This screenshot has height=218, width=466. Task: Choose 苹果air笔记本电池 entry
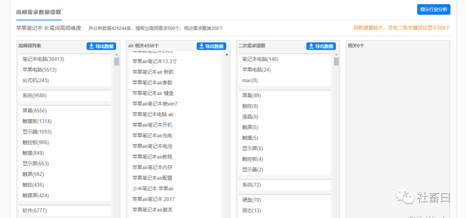click(152, 146)
